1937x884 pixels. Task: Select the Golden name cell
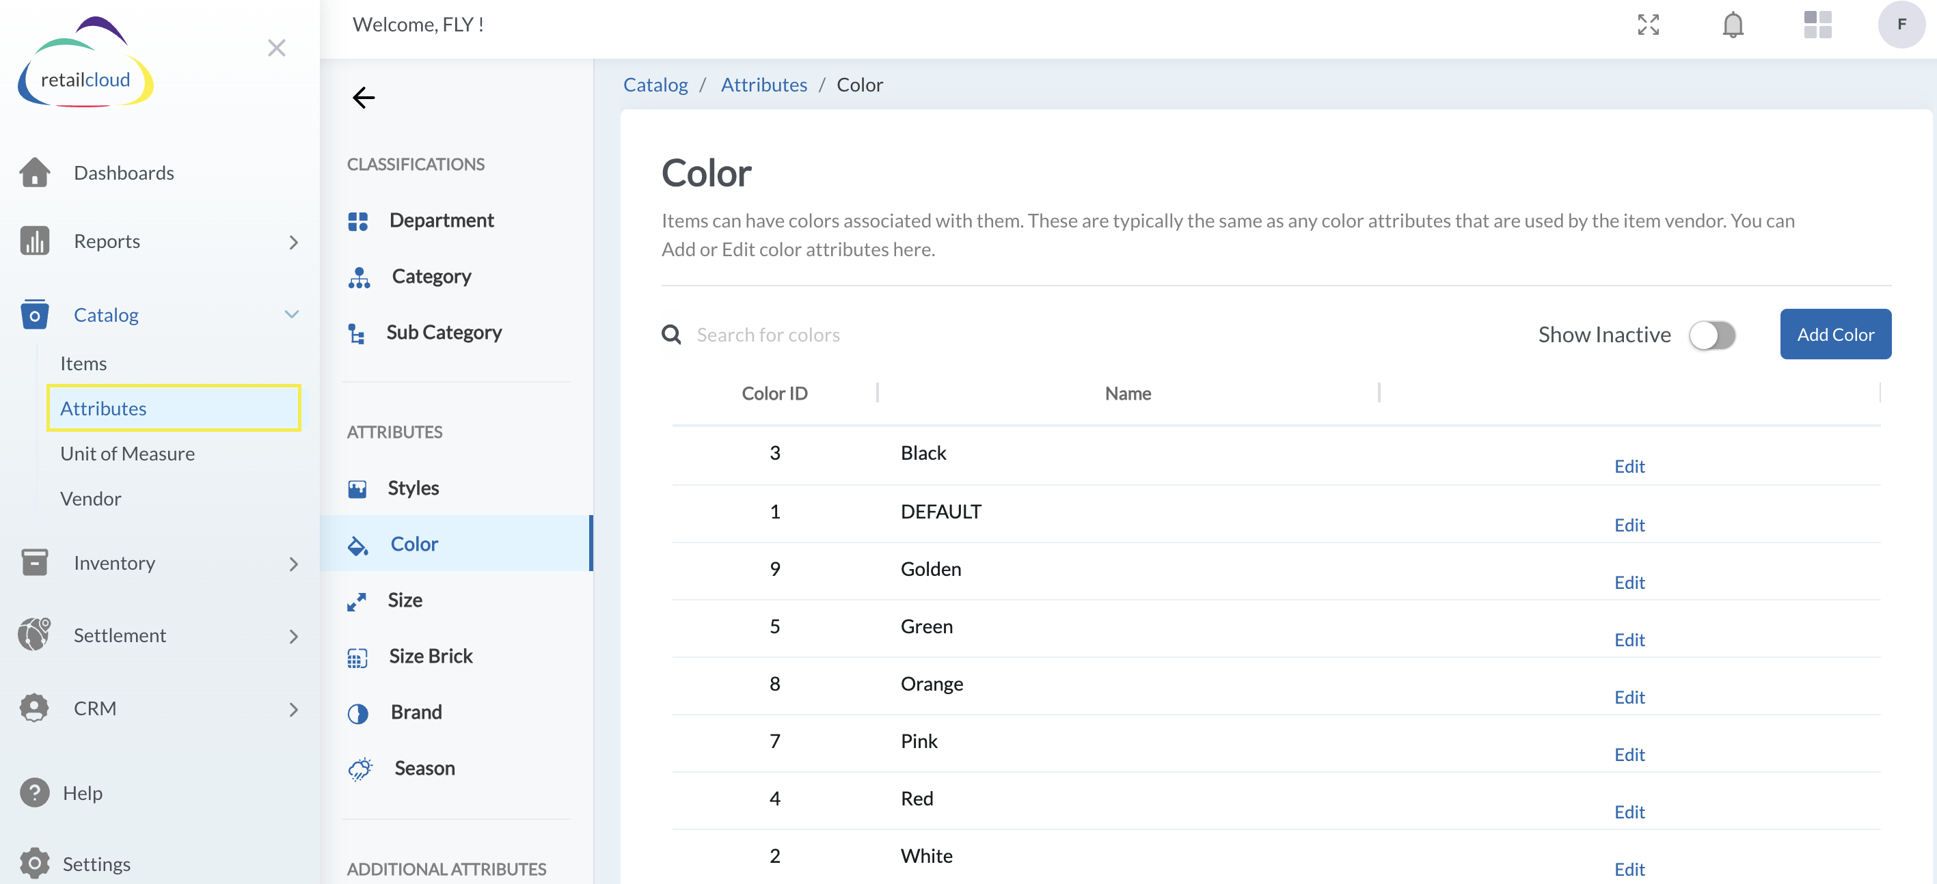pyautogui.click(x=930, y=569)
